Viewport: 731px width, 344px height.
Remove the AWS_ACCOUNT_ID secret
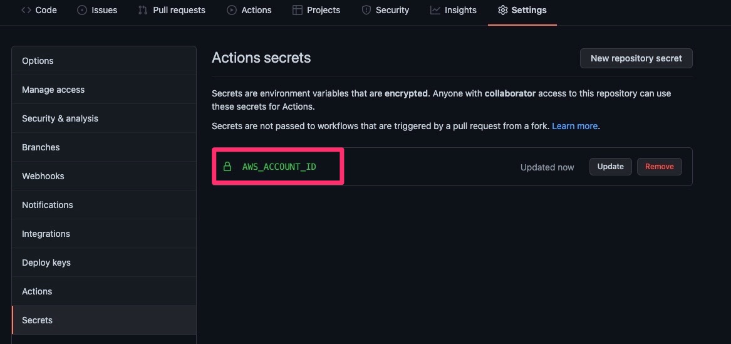tap(659, 167)
